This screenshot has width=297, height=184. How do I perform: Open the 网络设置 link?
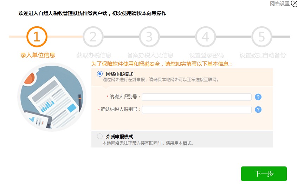(x=279, y=4)
